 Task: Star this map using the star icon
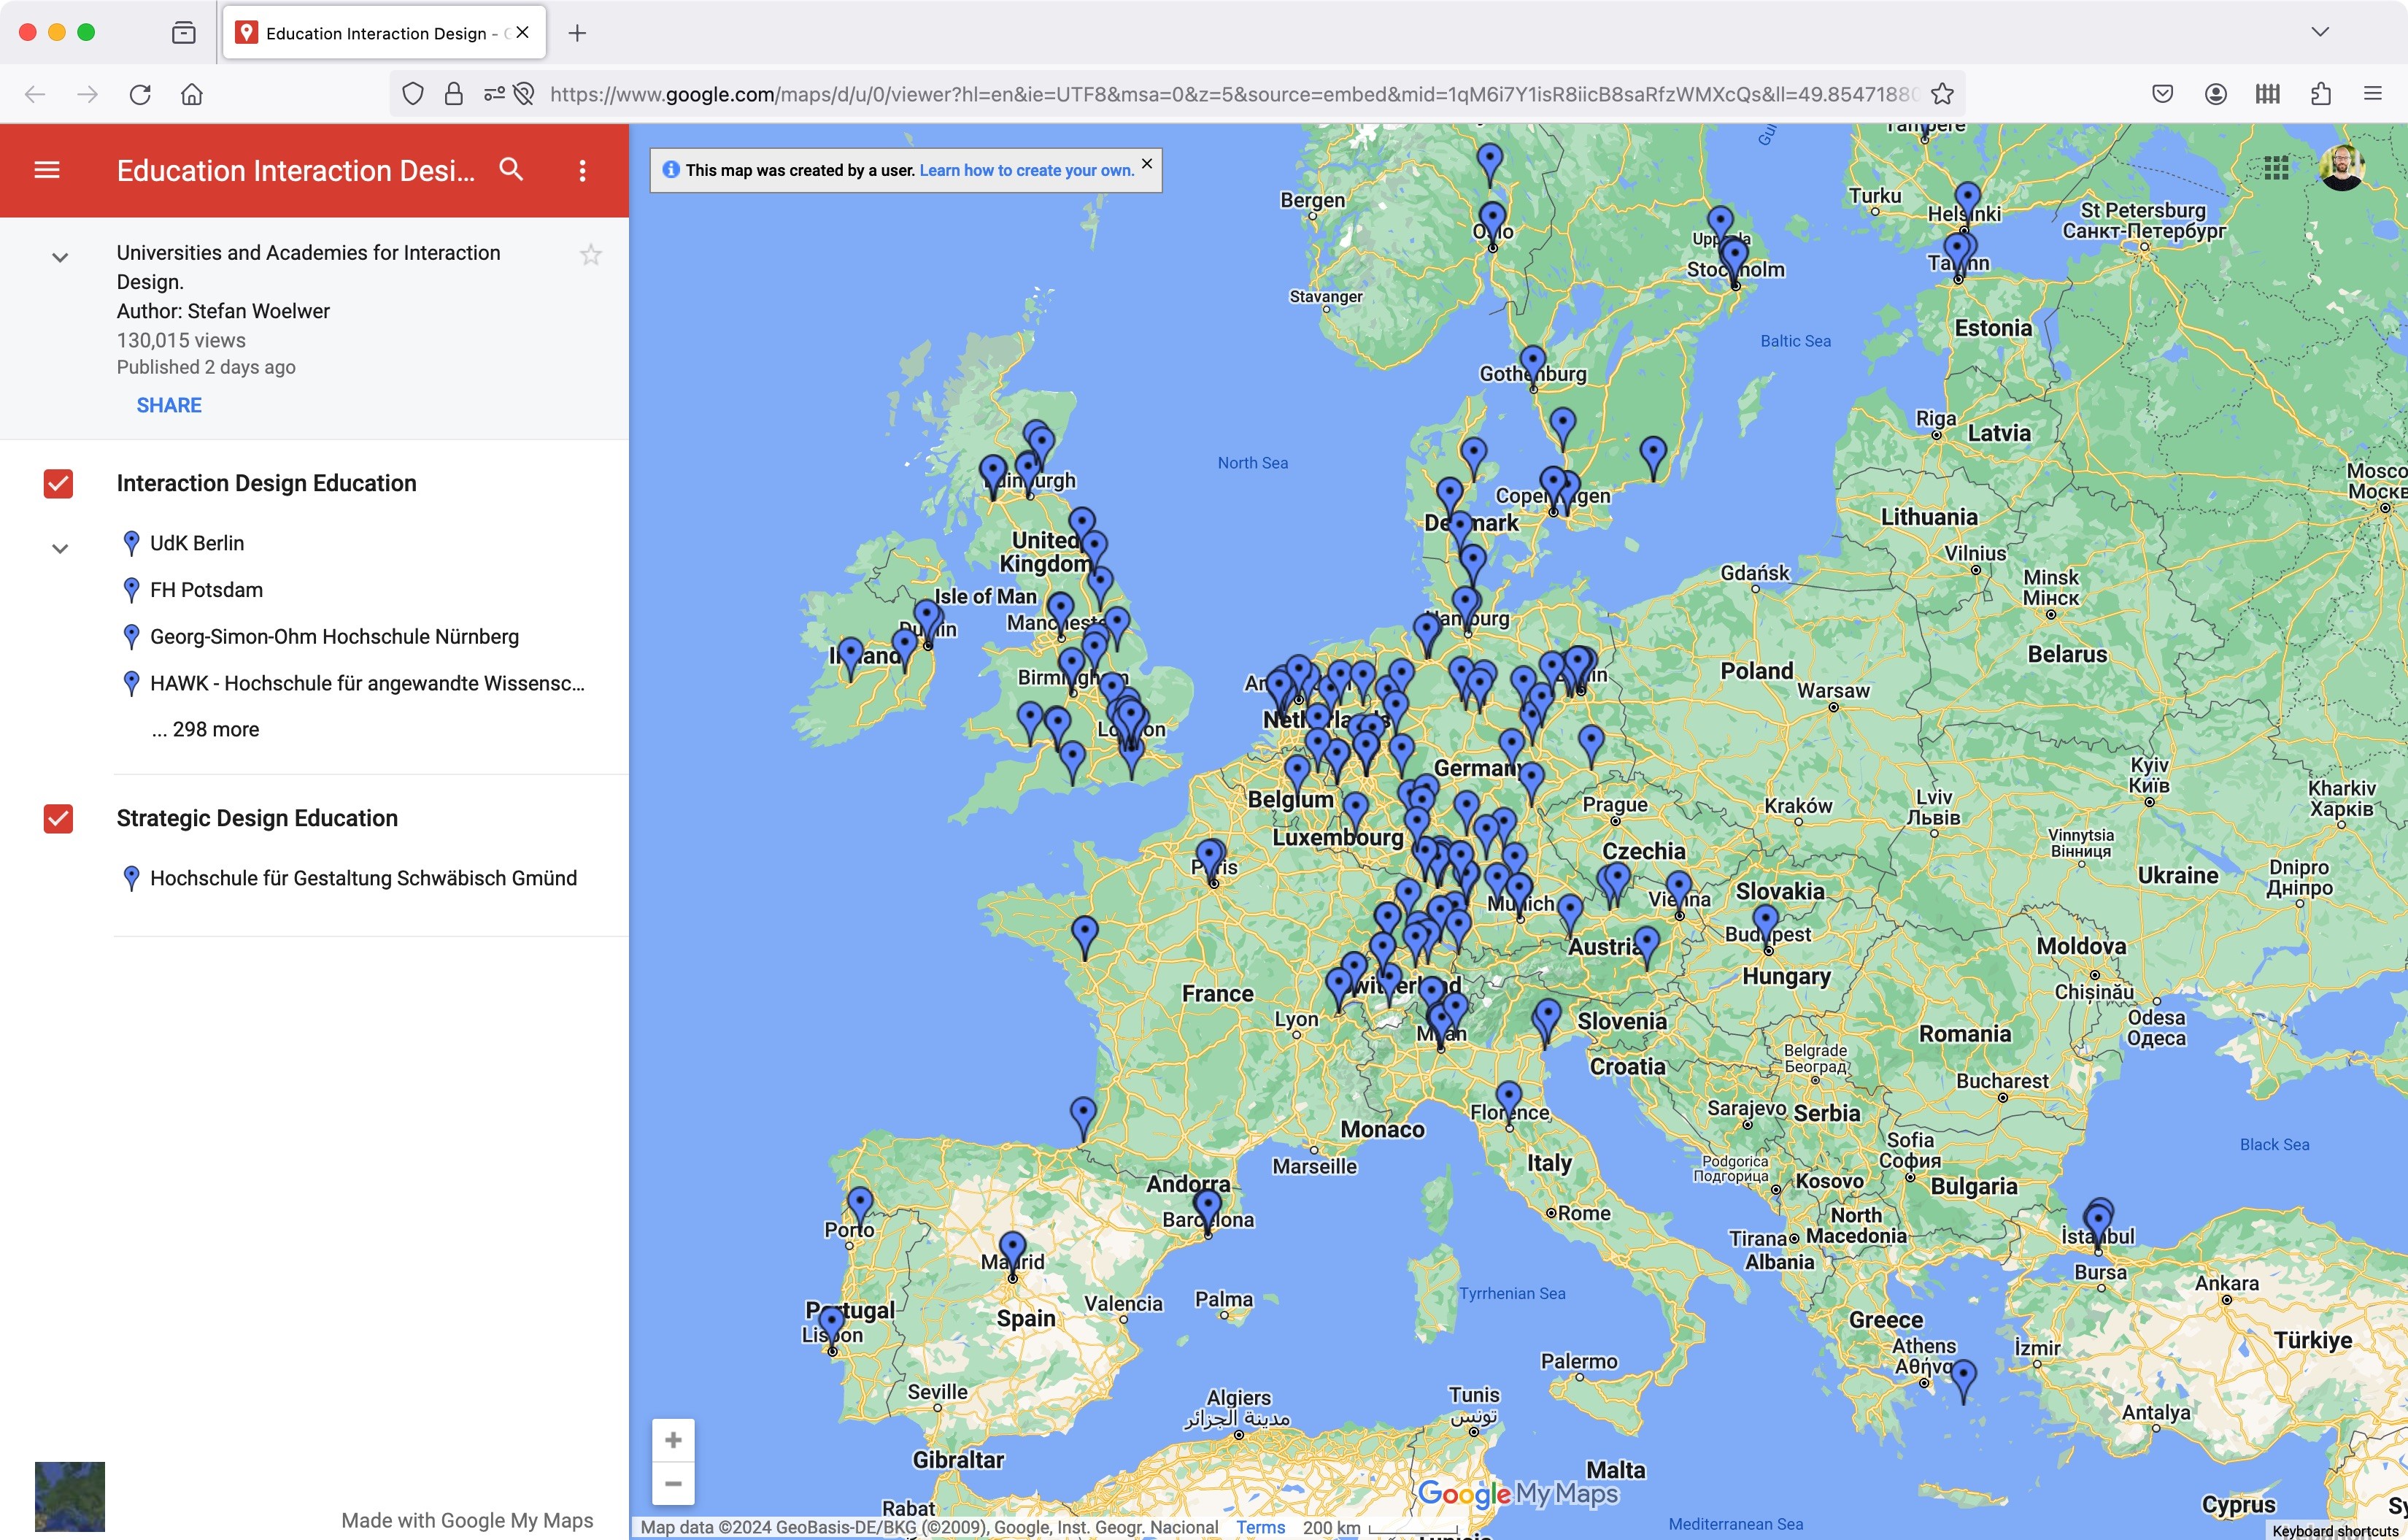point(591,255)
